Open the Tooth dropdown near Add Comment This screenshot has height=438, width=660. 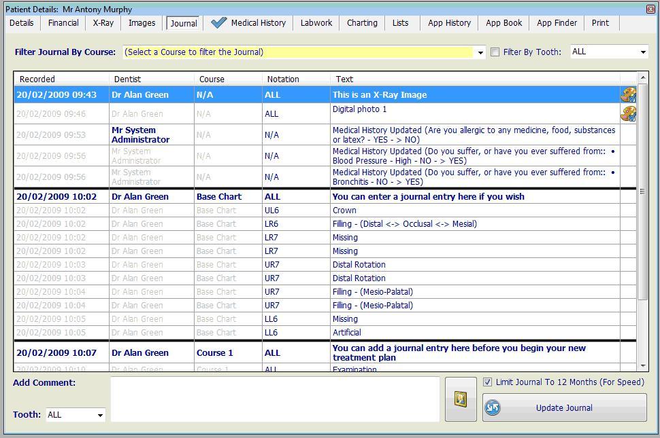pyautogui.click(x=100, y=415)
